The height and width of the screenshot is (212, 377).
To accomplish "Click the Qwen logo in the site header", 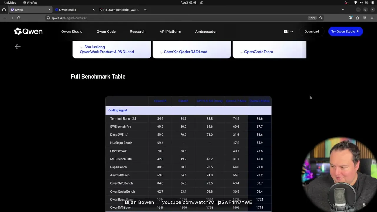I will pos(28,32).
